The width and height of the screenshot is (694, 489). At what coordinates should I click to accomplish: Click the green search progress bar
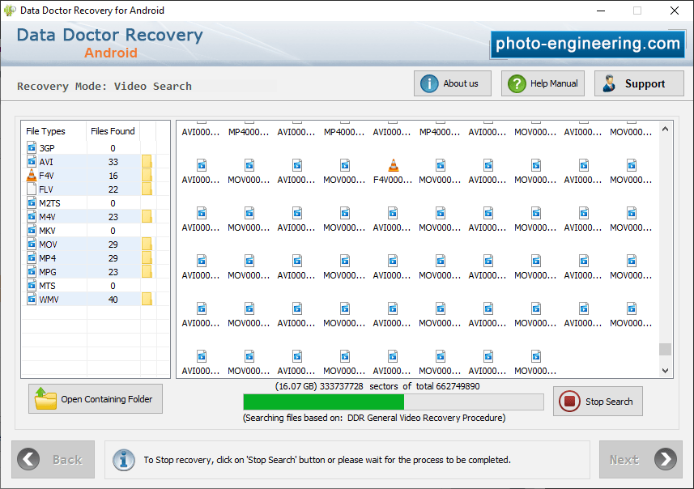pos(393,402)
